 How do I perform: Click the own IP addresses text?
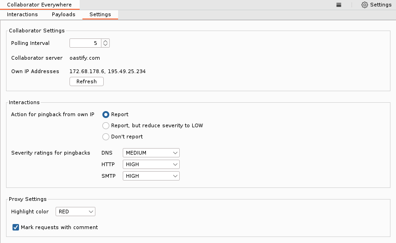[x=107, y=71]
